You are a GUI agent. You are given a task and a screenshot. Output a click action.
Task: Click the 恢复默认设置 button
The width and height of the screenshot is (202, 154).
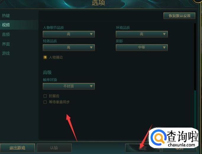(179, 16)
